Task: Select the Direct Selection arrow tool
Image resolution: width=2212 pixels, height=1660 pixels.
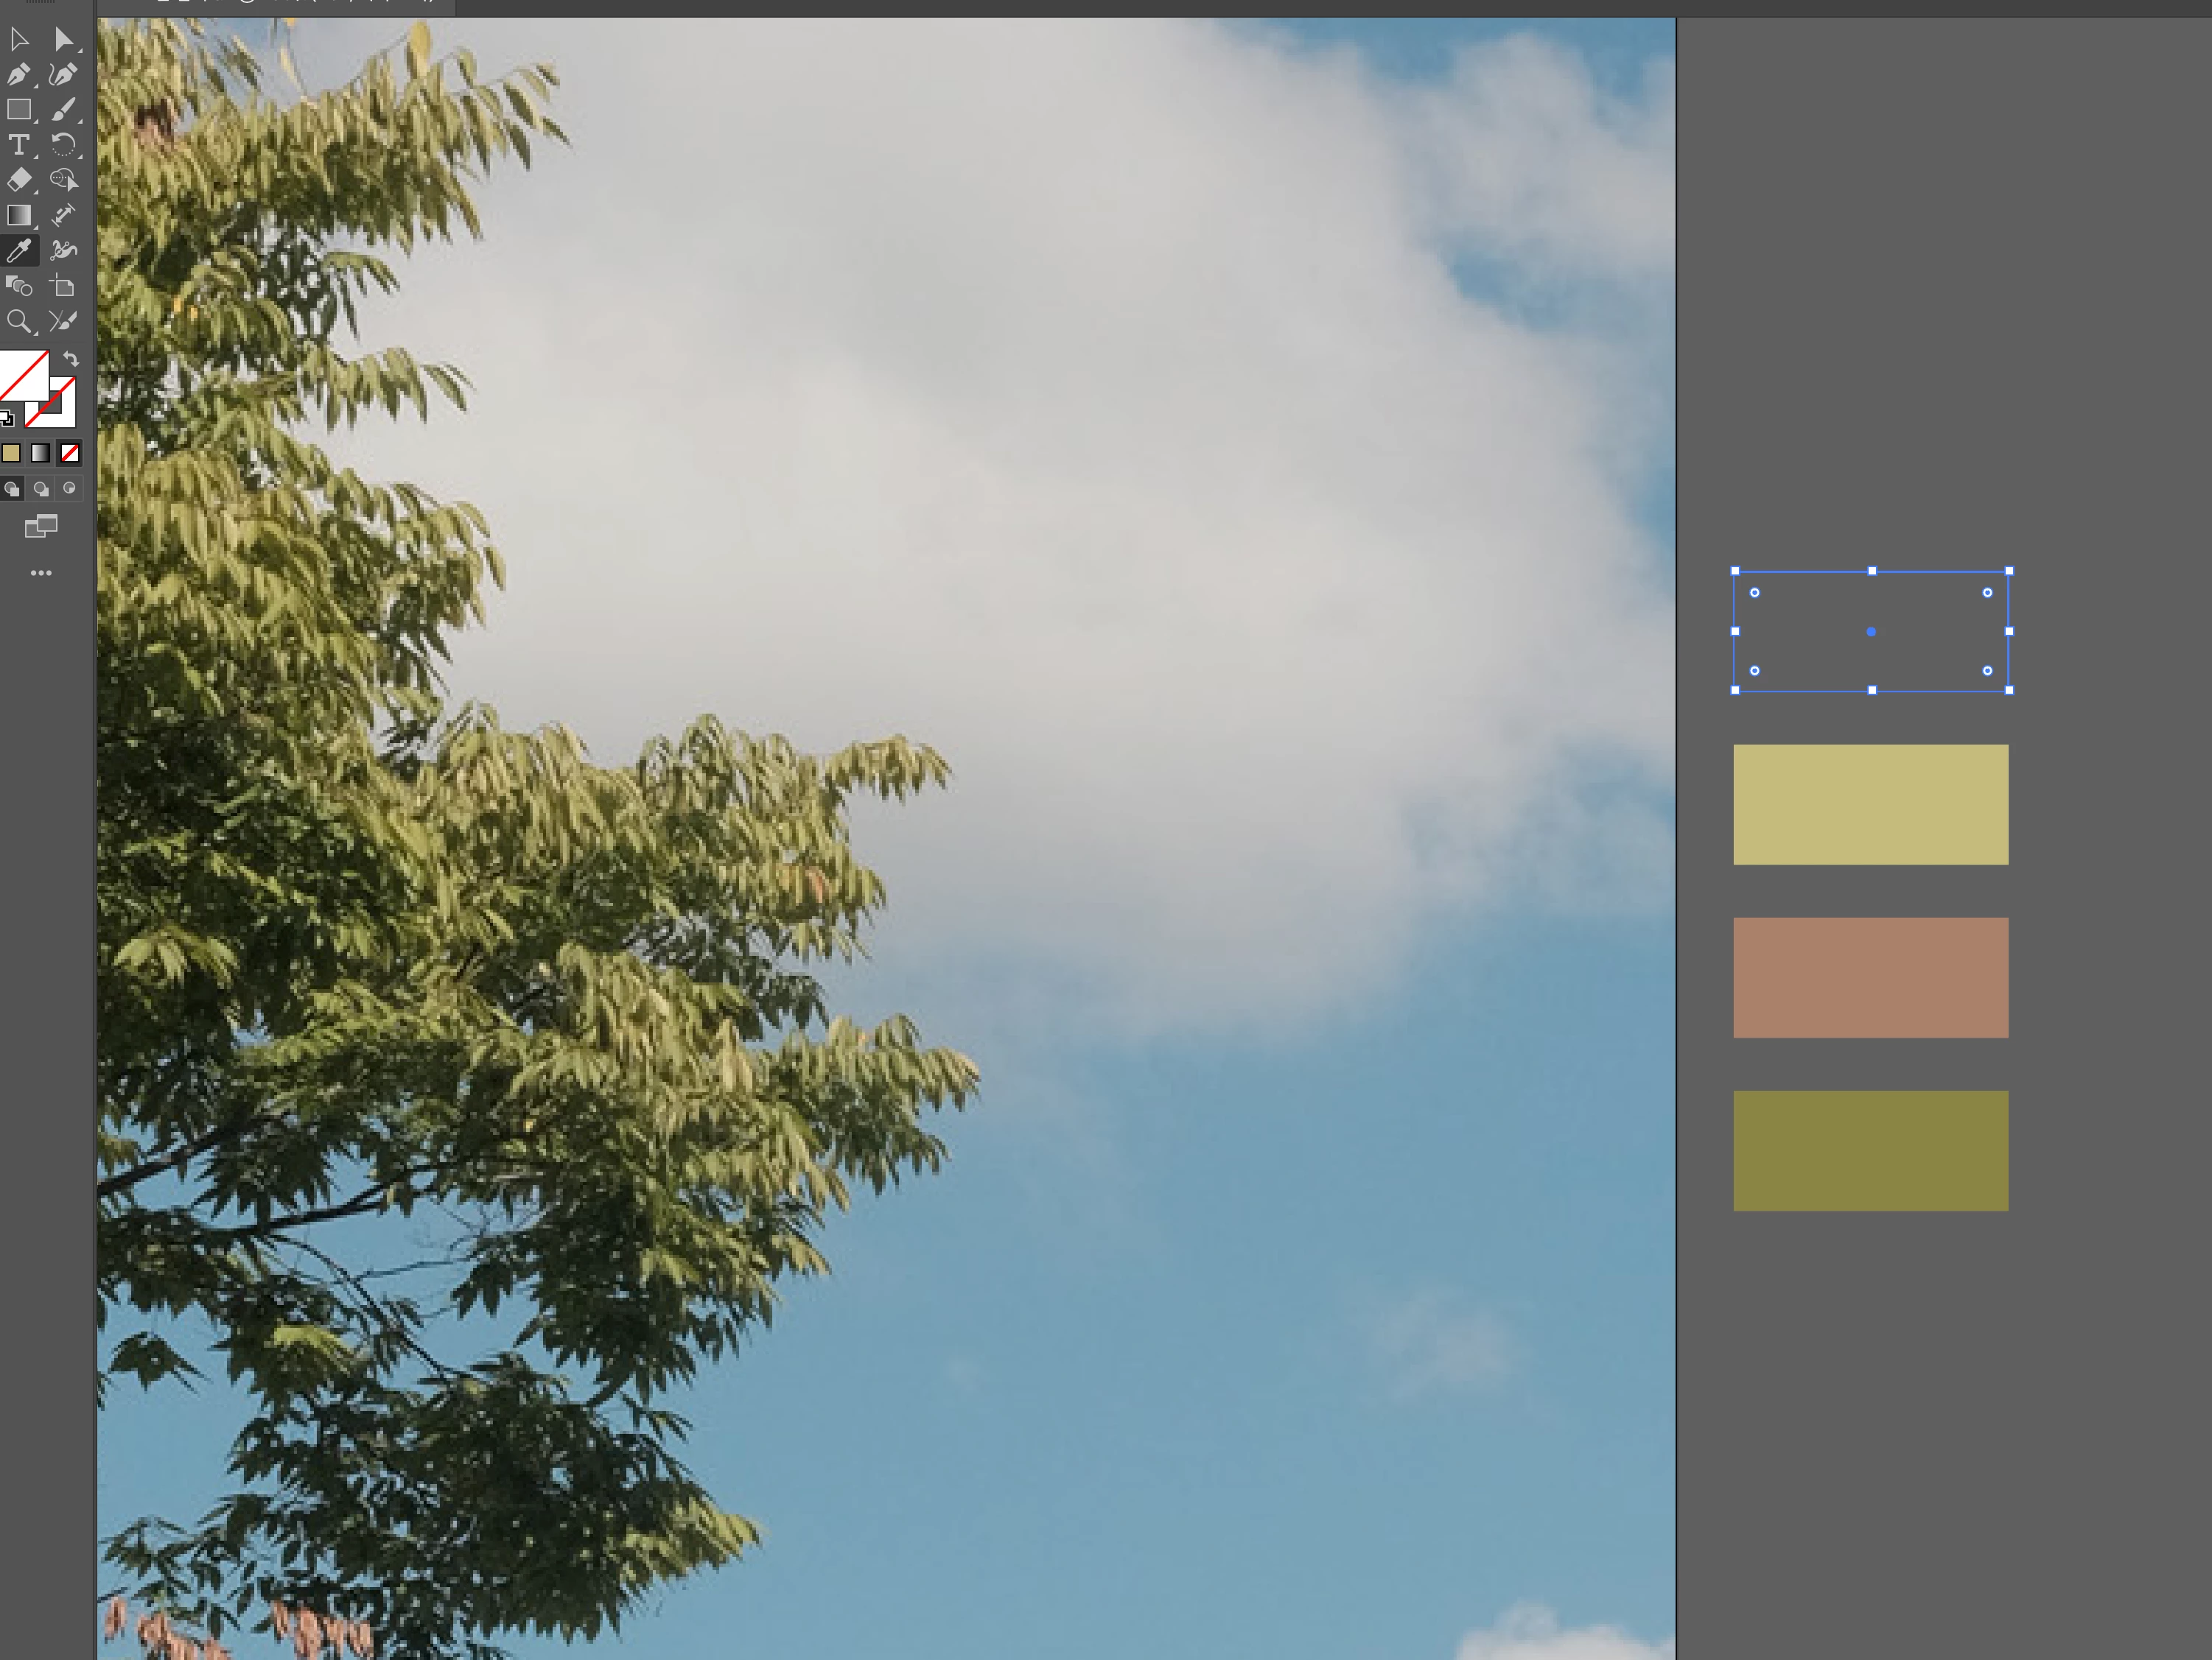Action: coord(63,39)
